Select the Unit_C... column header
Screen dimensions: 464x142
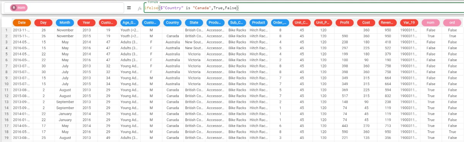(302, 22)
